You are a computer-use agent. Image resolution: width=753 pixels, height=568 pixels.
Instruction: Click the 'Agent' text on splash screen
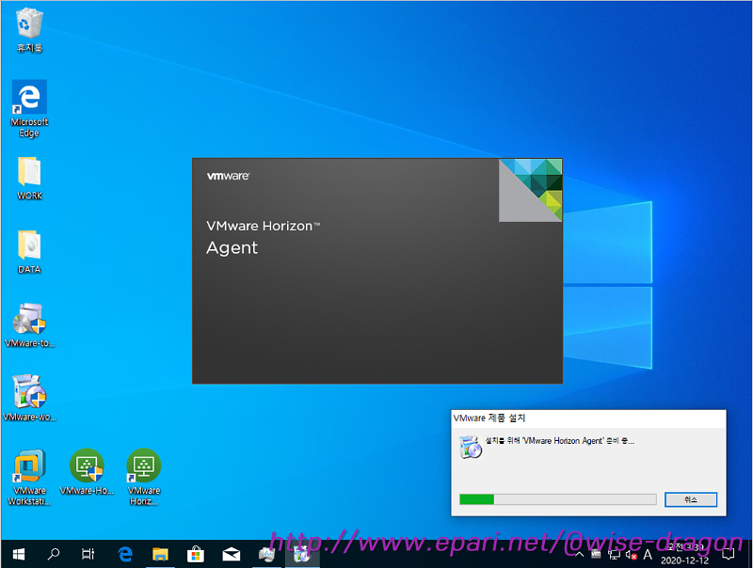232,247
